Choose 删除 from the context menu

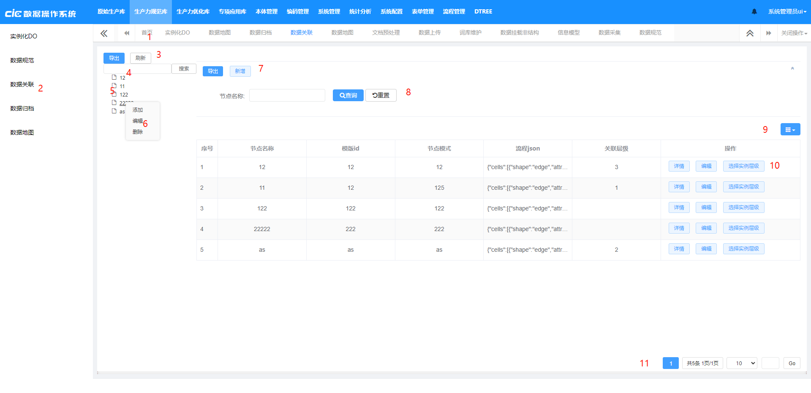pyautogui.click(x=138, y=132)
